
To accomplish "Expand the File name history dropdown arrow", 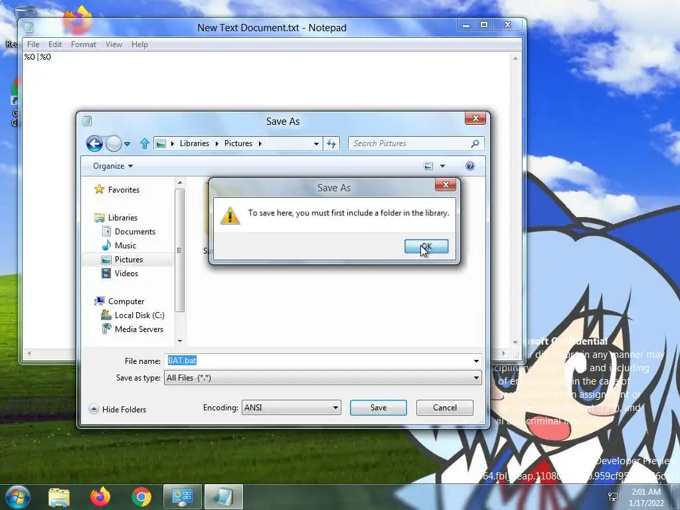I will [476, 361].
